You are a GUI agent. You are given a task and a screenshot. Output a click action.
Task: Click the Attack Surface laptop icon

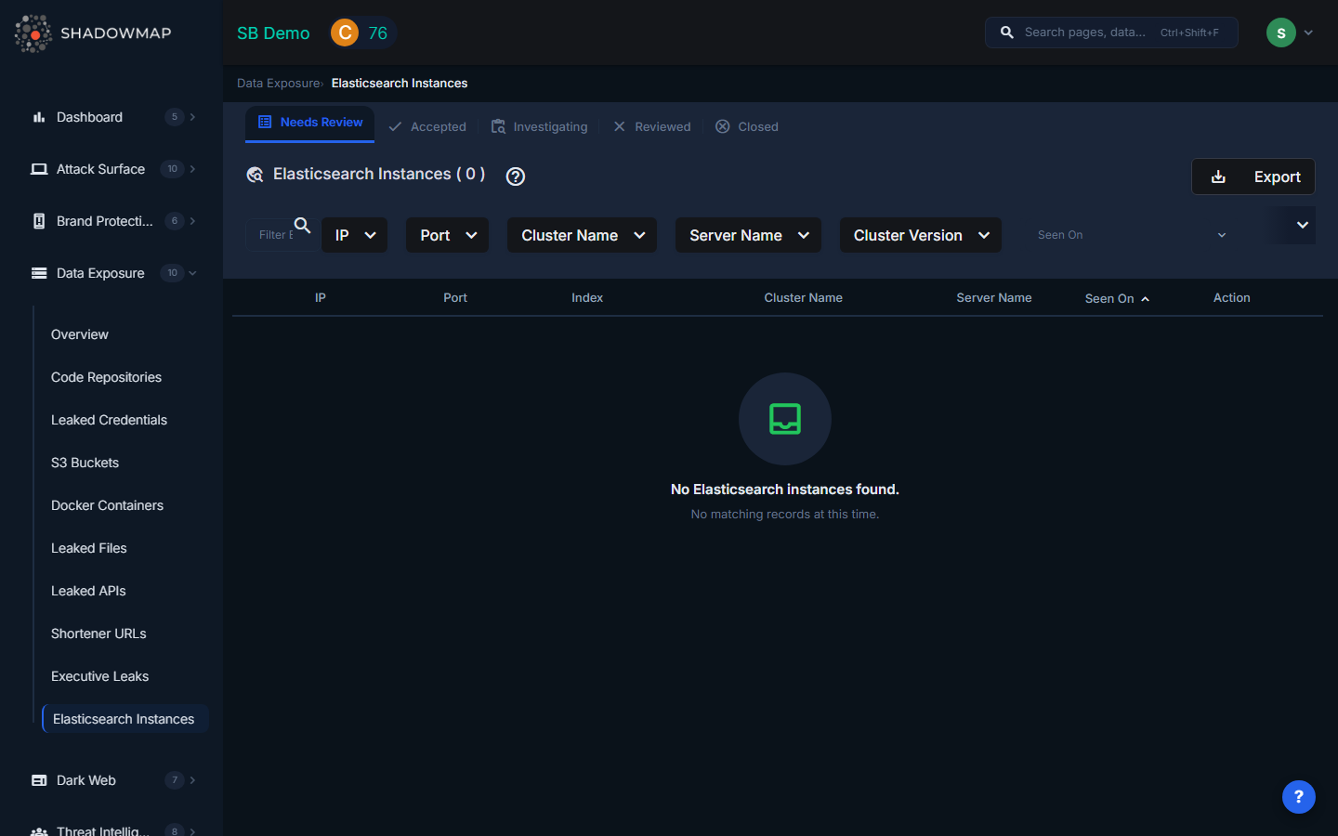[x=39, y=169]
